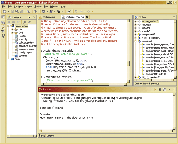Image resolution: width=178 pixels, height=144 pixels.
Task: Switch to the Debug perspective in left sidebar
Action: click(3, 31)
